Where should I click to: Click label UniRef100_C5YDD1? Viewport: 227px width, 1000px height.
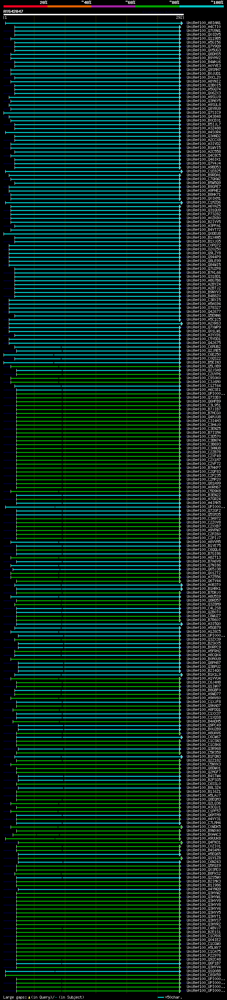point(203,339)
